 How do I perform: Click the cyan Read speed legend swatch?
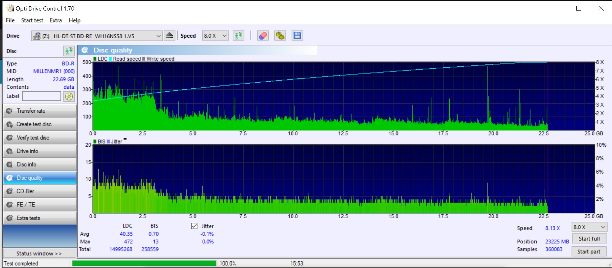click(110, 59)
